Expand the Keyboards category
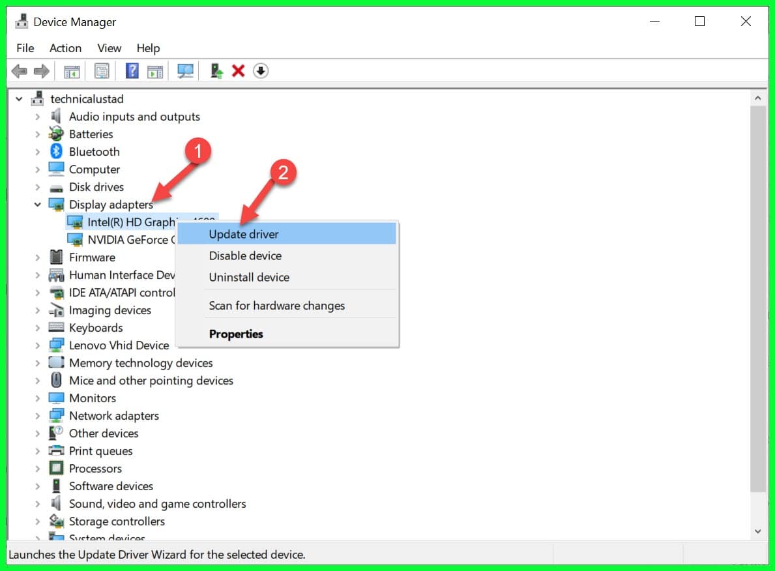775x571 pixels. coord(38,328)
